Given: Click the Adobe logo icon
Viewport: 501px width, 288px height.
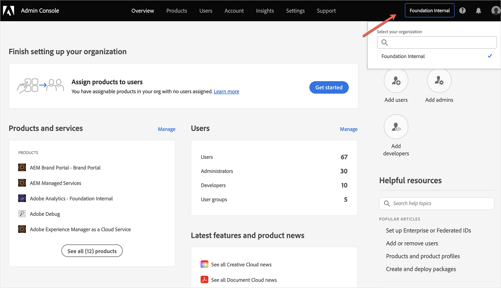Looking at the screenshot, I should click(x=8, y=11).
